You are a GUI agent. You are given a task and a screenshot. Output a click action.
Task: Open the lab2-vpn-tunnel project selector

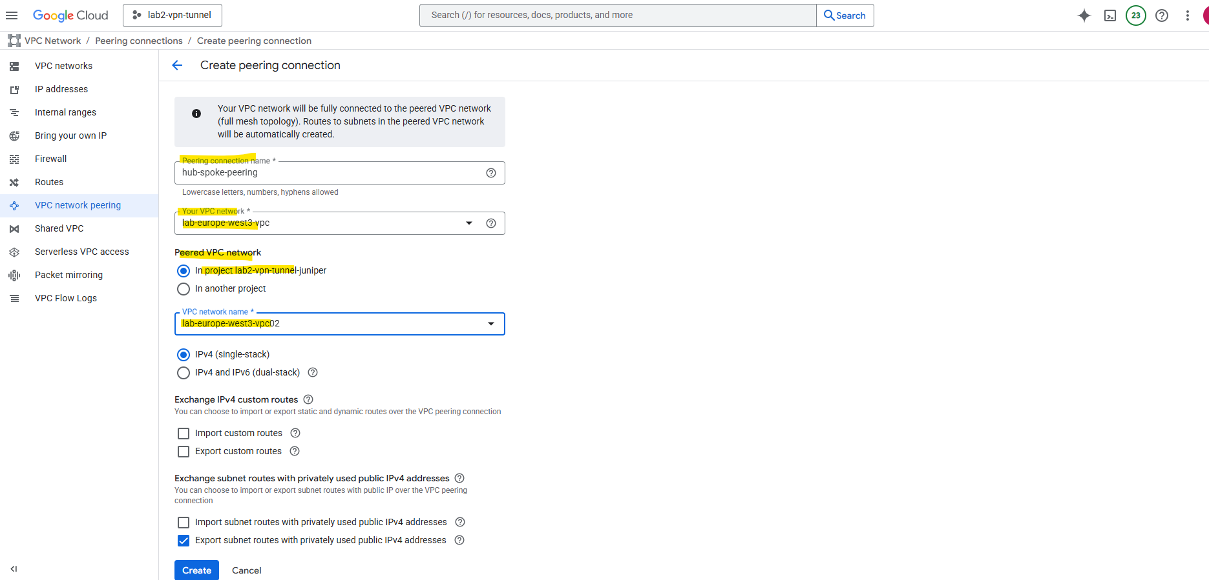pos(173,15)
